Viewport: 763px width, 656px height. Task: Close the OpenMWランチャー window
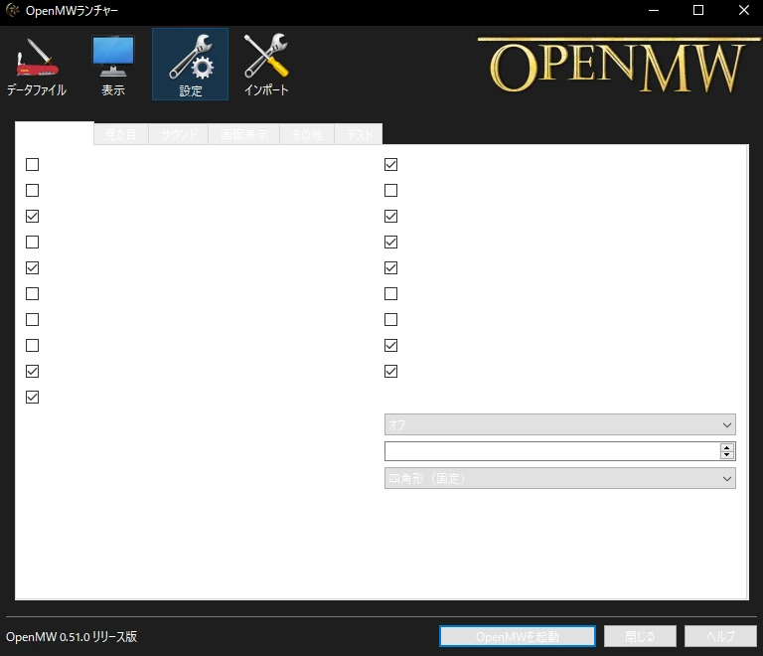click(x=743, y=10)
